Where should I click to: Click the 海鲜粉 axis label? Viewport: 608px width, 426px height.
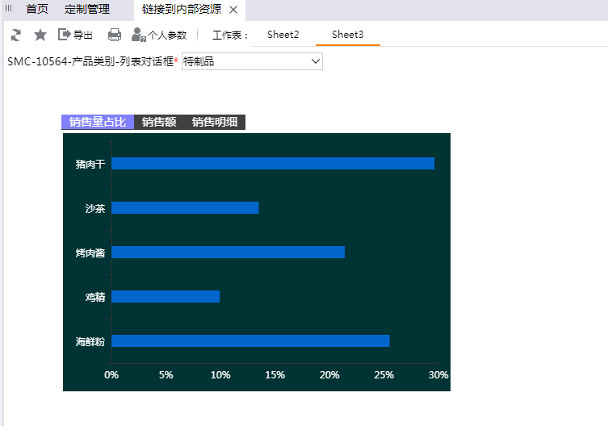(90, 341)
